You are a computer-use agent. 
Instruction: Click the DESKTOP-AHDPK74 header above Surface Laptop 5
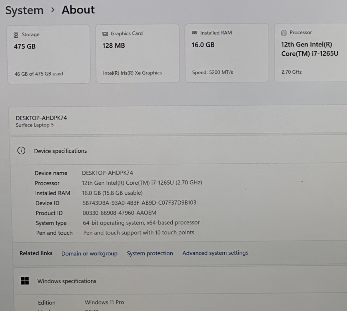[41, 118]
